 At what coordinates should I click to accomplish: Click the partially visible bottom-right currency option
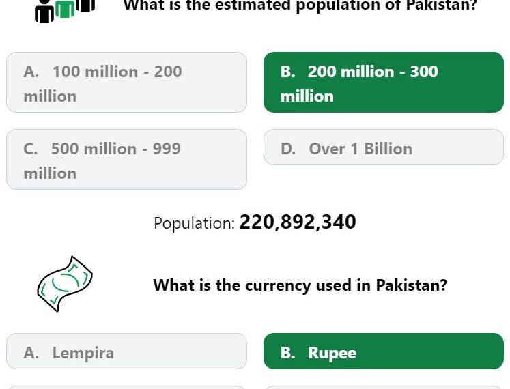click(x=384, y=388)
